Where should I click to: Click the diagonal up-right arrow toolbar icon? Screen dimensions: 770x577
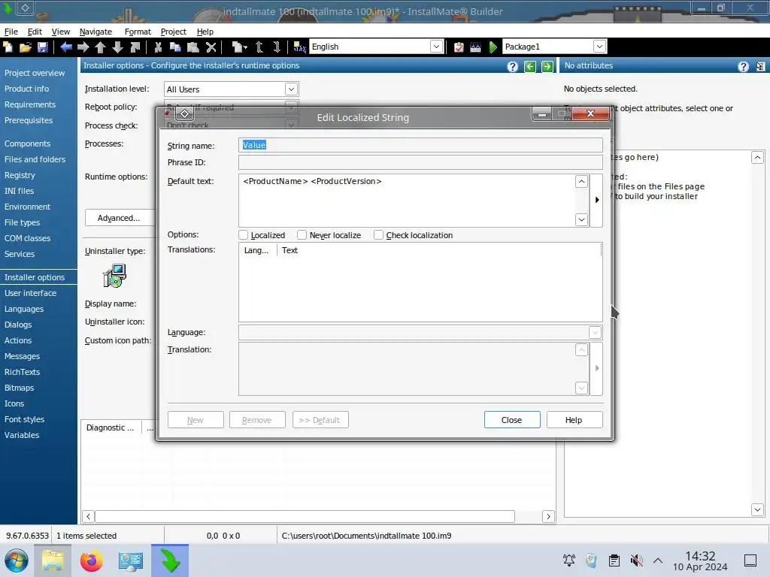point(135,47)
